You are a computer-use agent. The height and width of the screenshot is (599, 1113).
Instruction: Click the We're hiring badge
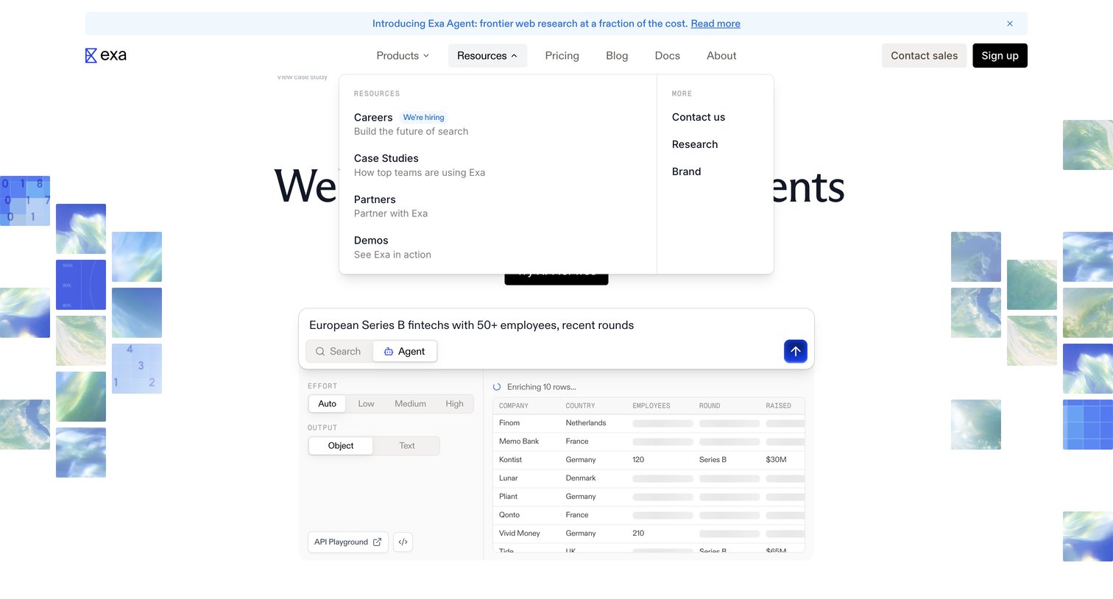(424, 118)
